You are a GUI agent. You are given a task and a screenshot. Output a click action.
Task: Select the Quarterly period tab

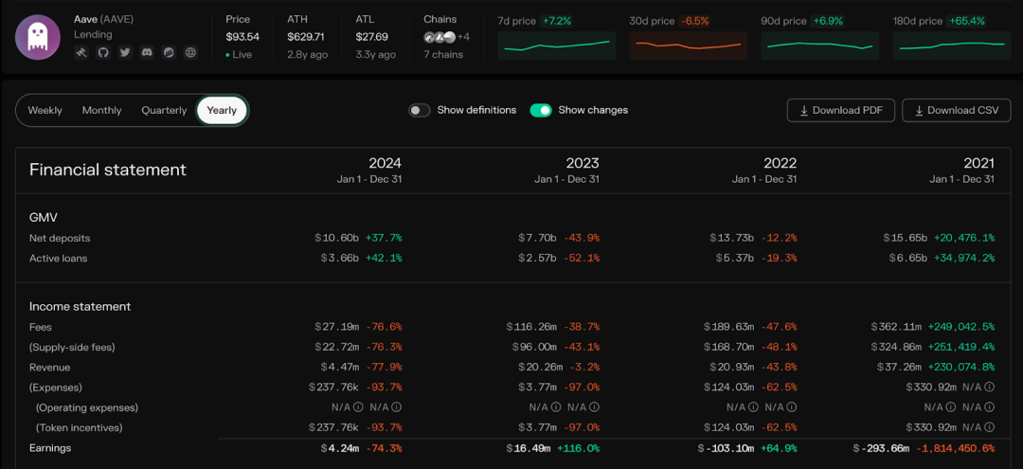(164, 110)
